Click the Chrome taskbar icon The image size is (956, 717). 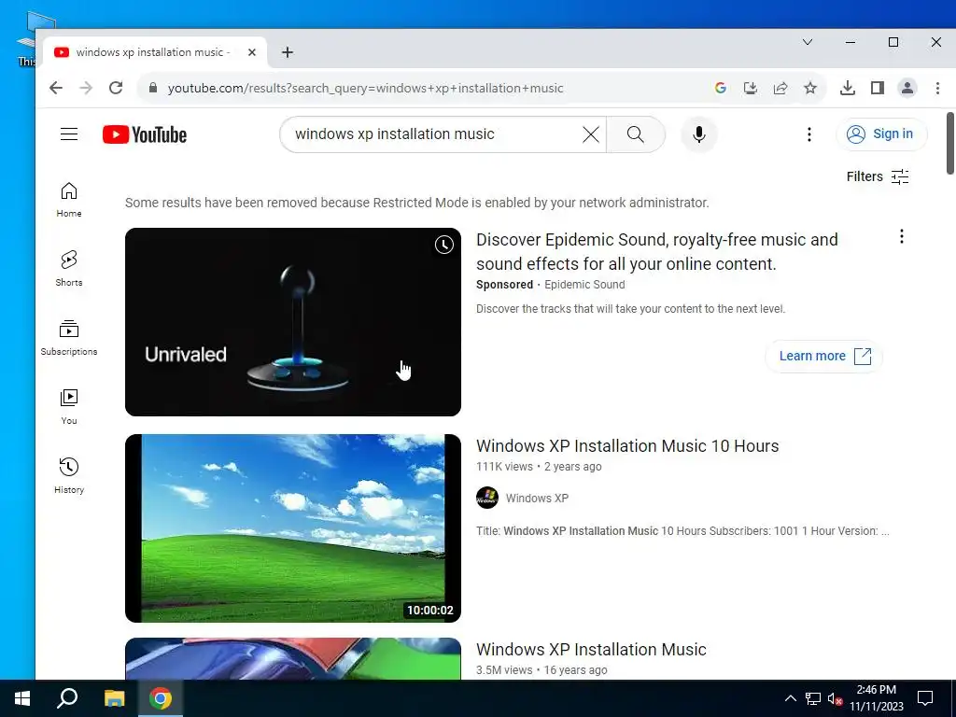[x=161, y=698]
